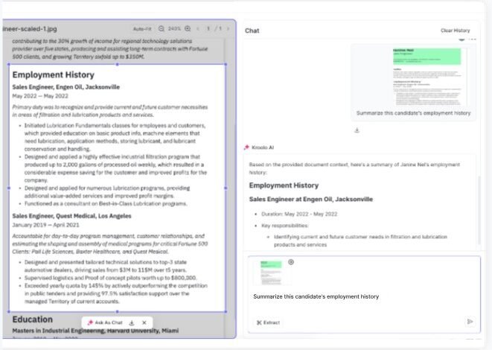Click Clear History in chat panel
This screenshot has height=350, width=492.
pos(456,31)
